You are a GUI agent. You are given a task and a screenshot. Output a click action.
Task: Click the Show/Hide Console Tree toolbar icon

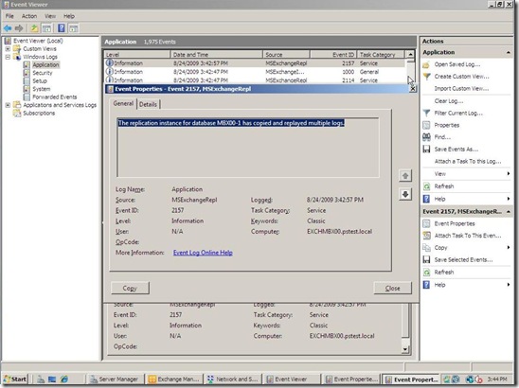pos(46,28)
